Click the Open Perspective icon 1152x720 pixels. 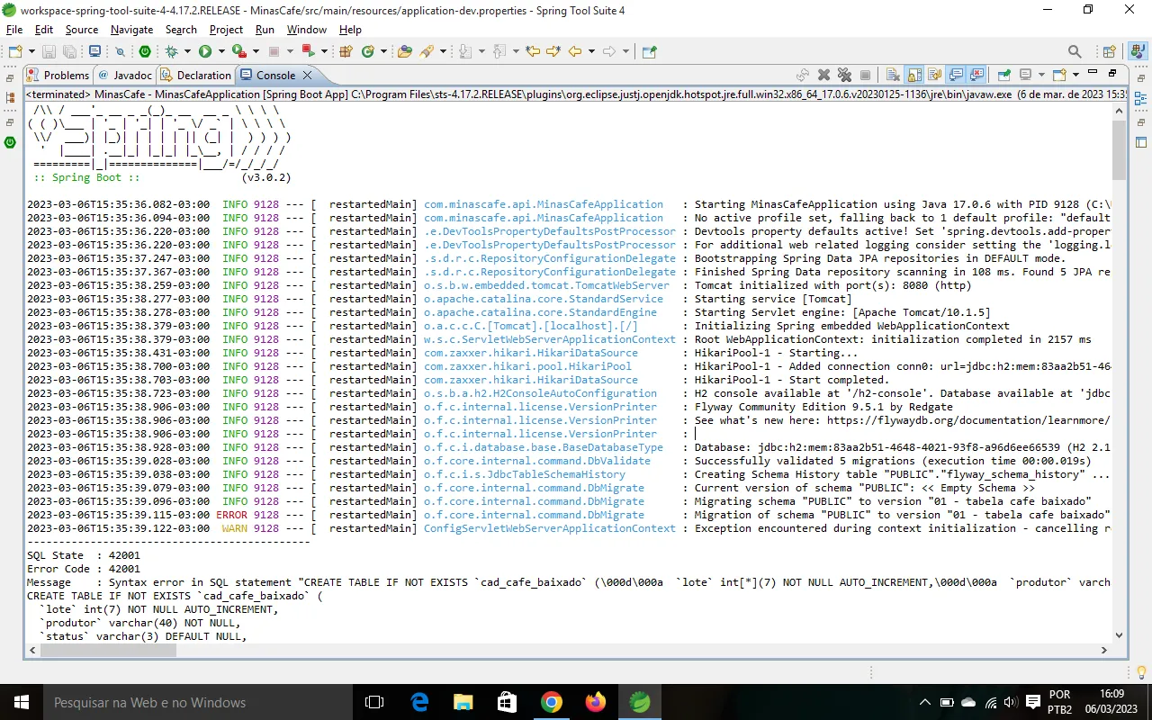(1110, 52)
